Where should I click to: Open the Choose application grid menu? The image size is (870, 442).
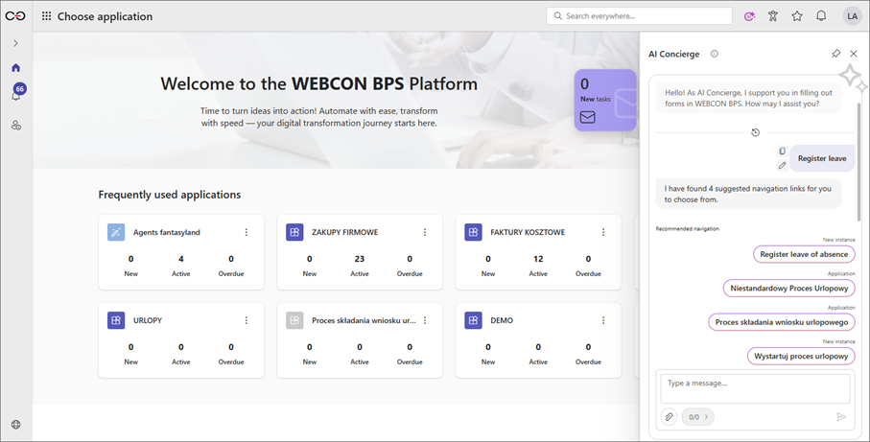[x=46, y=16]
